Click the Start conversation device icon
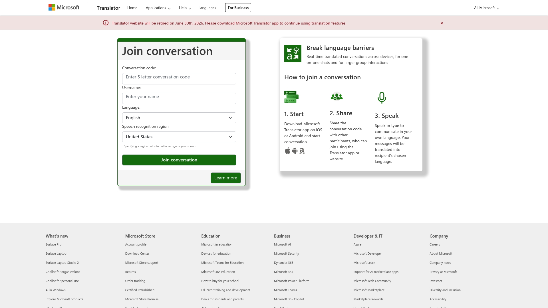Viewport: 548px width, 308px height. (291, 97)
